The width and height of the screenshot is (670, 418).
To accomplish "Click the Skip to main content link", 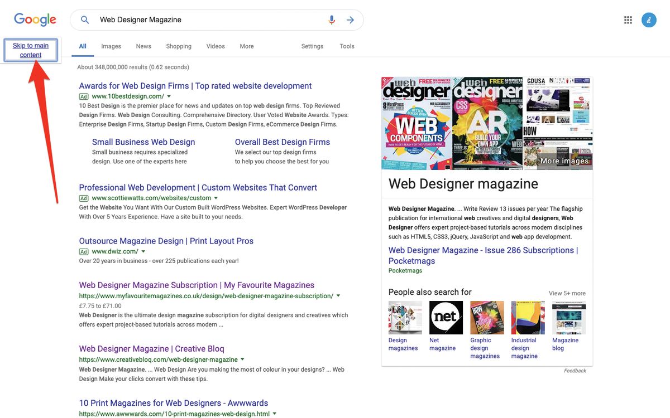I will tap(31, 49).
